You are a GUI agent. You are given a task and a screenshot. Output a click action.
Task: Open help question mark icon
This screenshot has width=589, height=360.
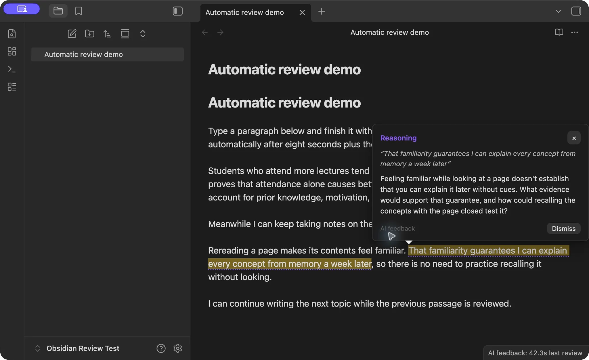coord(161,348)
